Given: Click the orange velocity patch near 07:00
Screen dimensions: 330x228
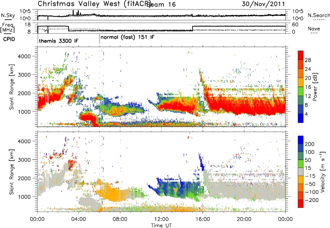Looking at the screenshot, I should tap(111, 193).
